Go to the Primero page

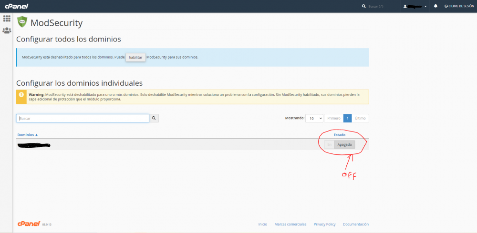[x=334, y=118]
